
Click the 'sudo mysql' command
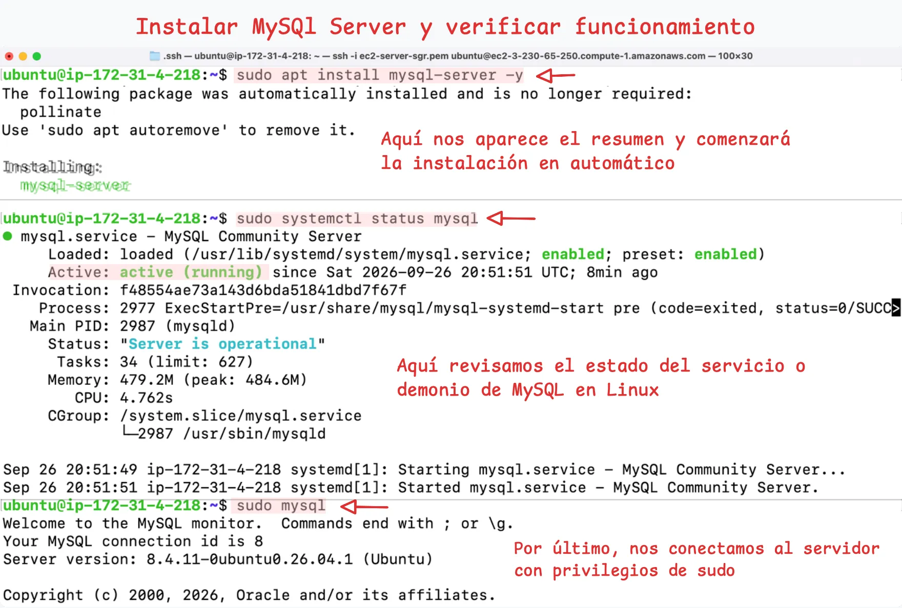[x=281, y=506]
